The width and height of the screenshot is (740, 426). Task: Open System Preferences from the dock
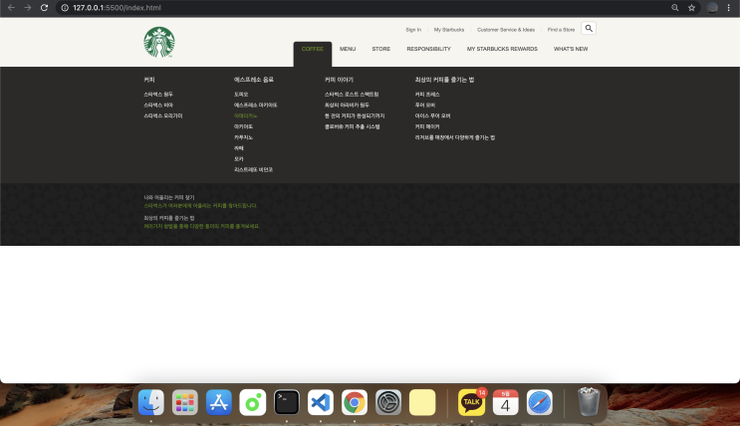coord(388,402)
